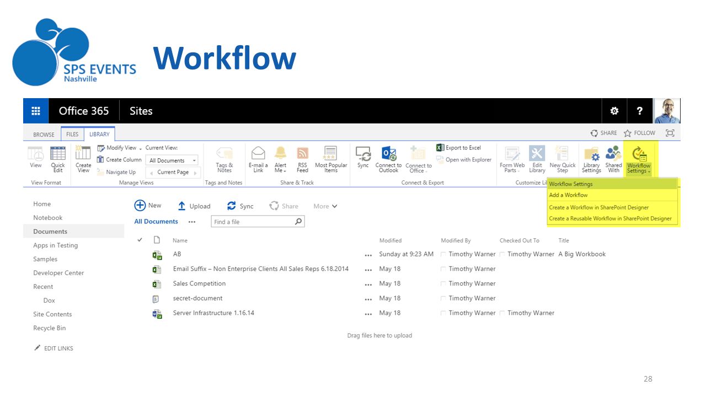Image resolution: width=706 pixels, height=397 pixels.
Task: Click EDIT LINKS with pencil icon
Action: 54,348
